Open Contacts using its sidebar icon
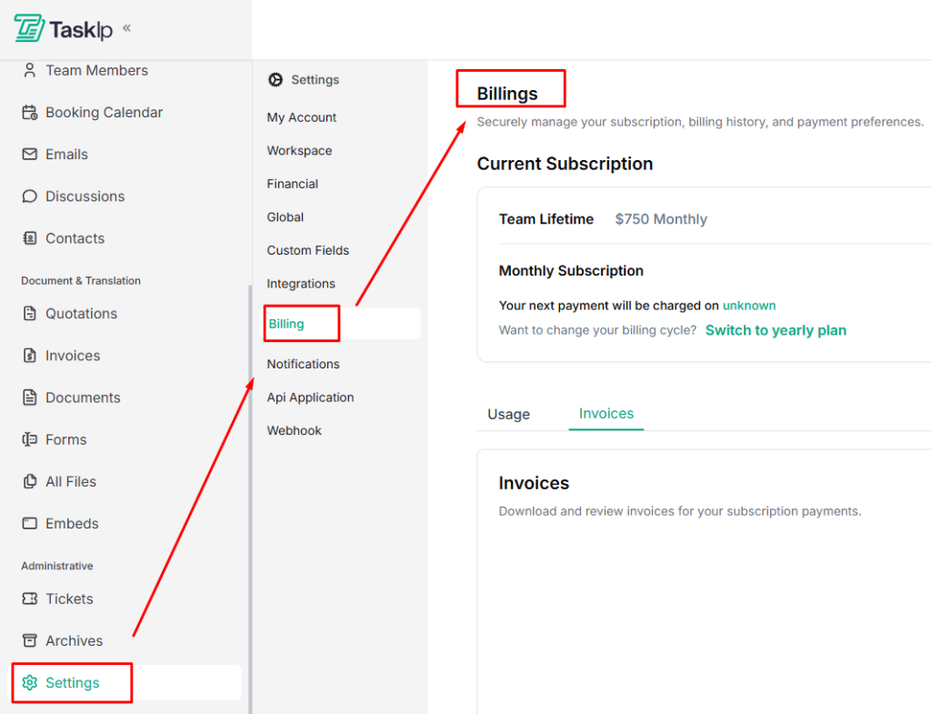Viewport: 931px width, 714px height. 30,237
